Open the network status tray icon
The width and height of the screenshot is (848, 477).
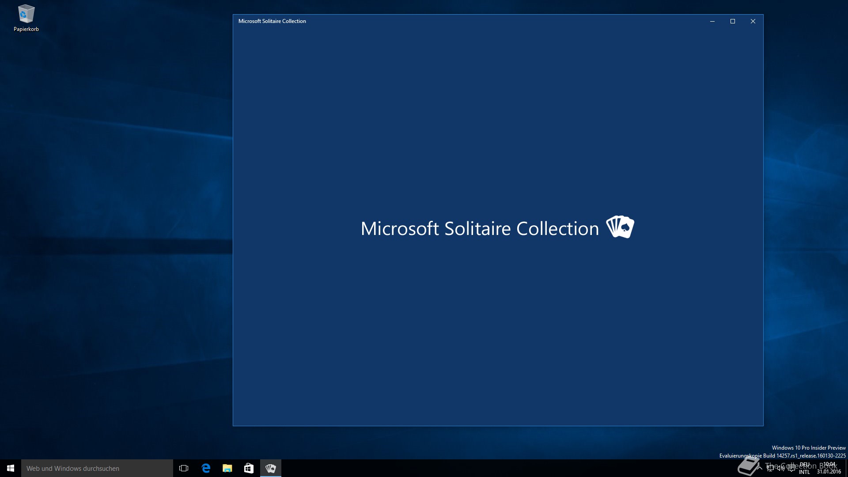[770, 468]
